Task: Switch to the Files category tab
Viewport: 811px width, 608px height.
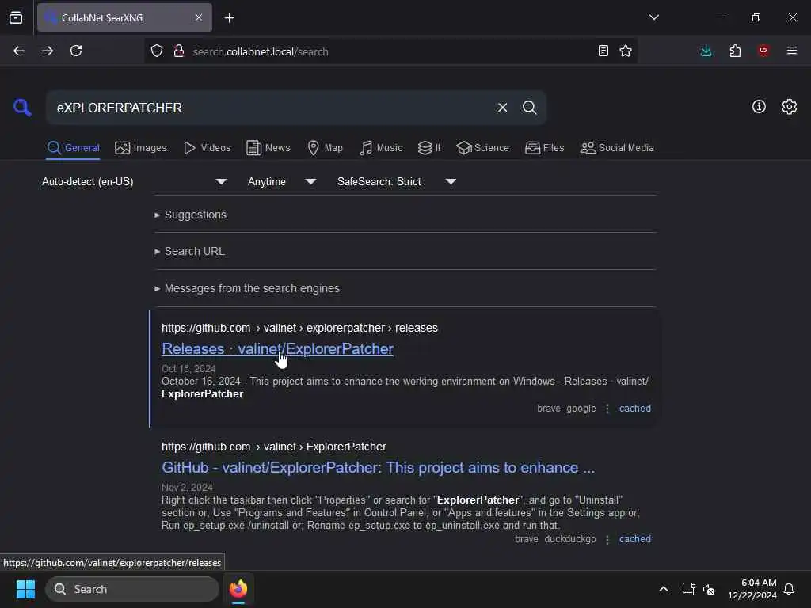Action: (x=544, y=148)
